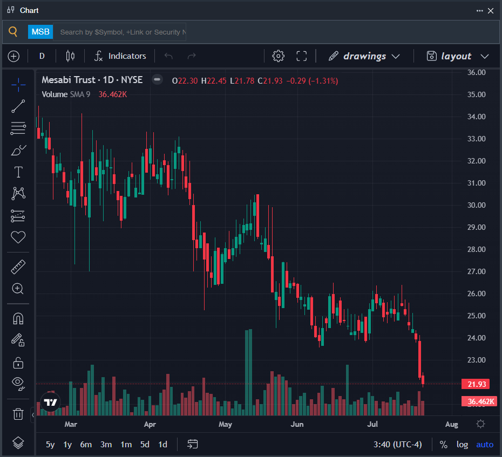This screenshot has width=502, height=457.
Task: Toggle log scale on price axis
Action: 462,444
